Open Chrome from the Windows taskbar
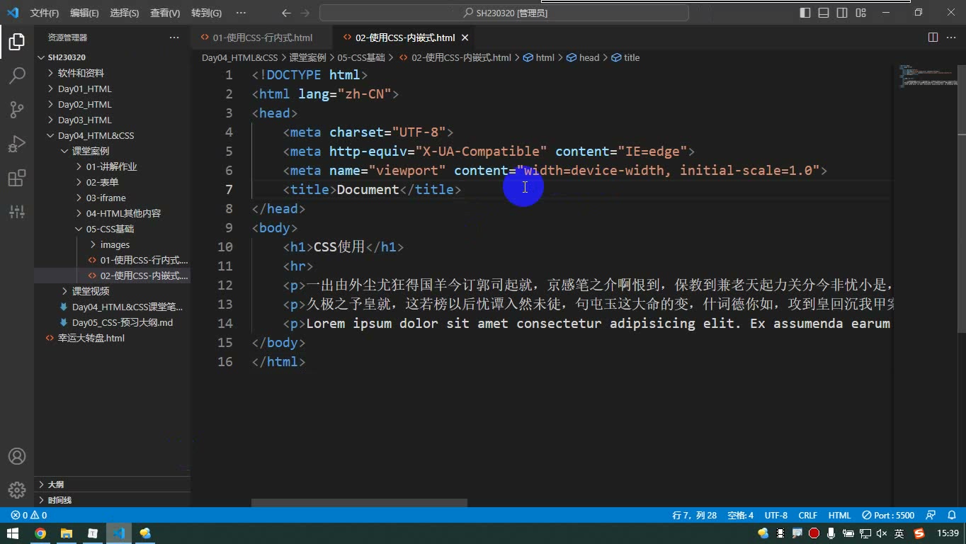966x544 pixels. [40, 533]
